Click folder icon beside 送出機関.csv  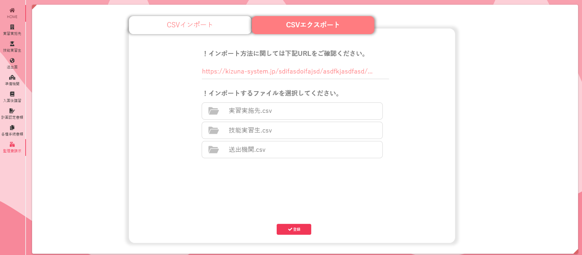tap(214, 149)
